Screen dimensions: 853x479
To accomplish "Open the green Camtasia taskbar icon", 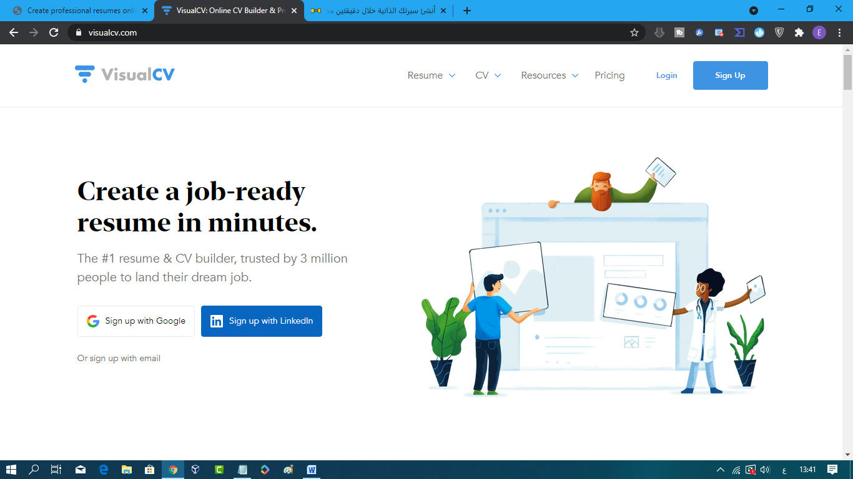I will [x=219, y=470].
